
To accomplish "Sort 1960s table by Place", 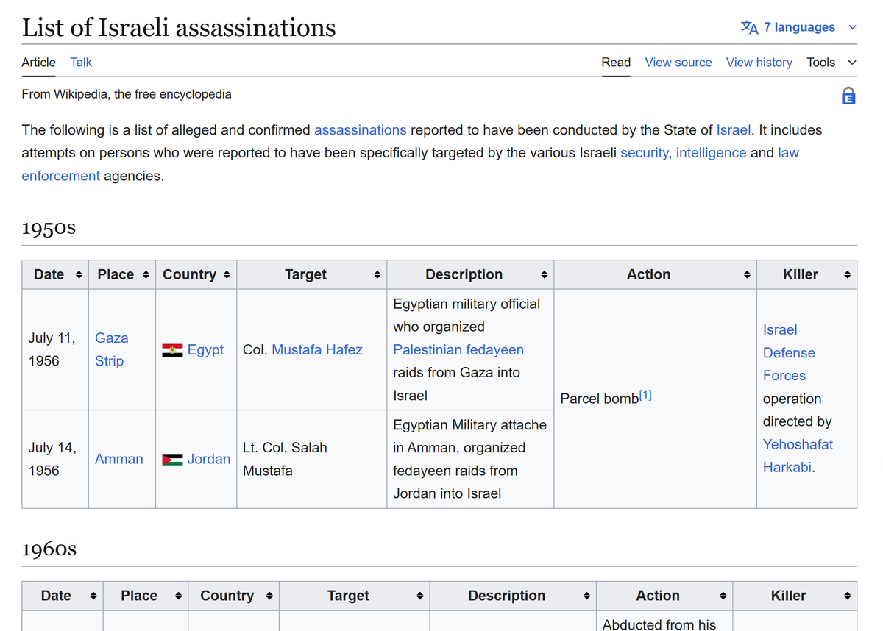I will (x=178, y=596).
